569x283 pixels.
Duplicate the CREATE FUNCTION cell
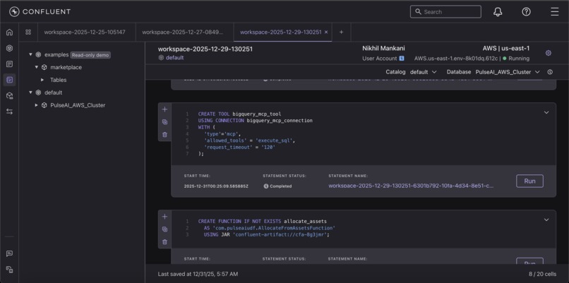pyautogui.click(x=164, y=229)
